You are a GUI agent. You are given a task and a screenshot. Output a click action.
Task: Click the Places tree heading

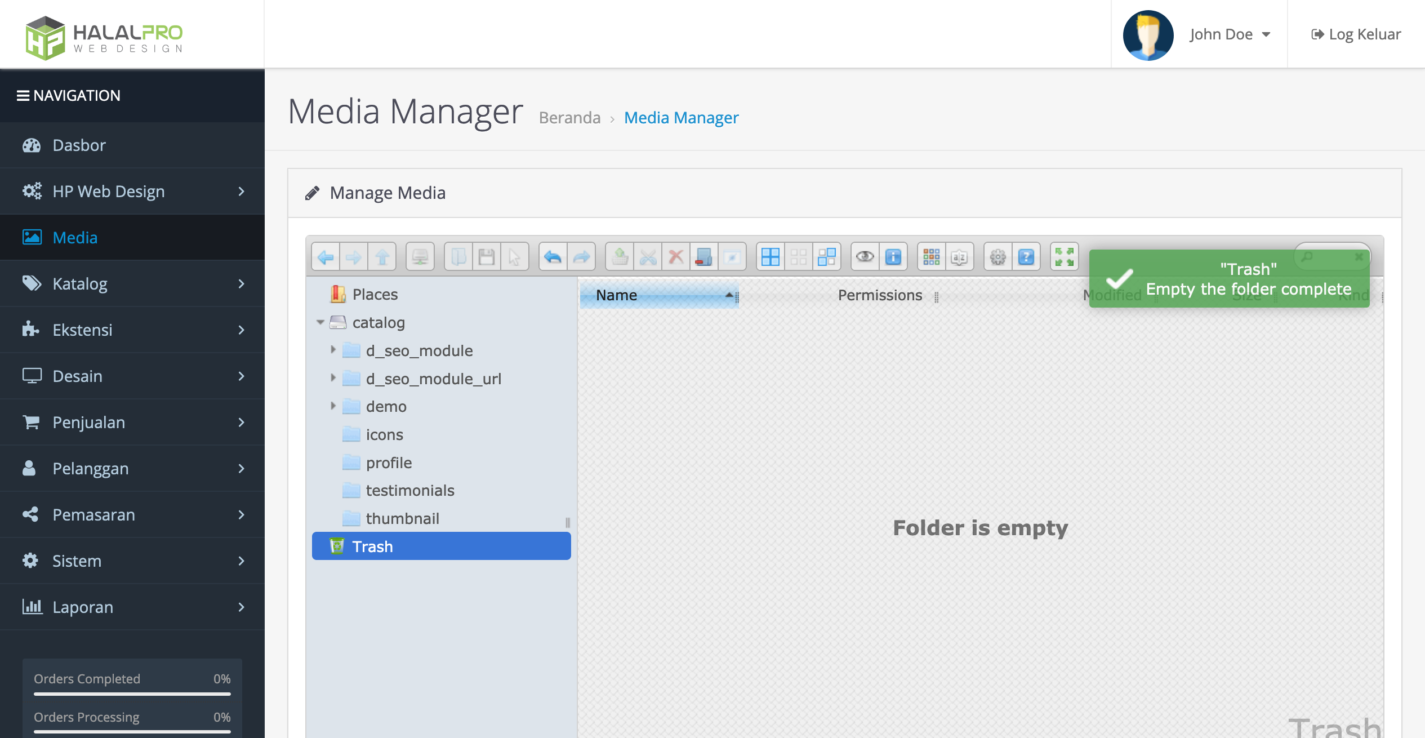[442, 294]
